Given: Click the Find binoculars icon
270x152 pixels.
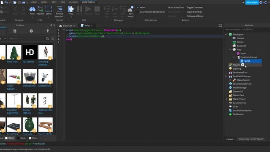Looking at the screenshot, I should (x=32, y=9).
